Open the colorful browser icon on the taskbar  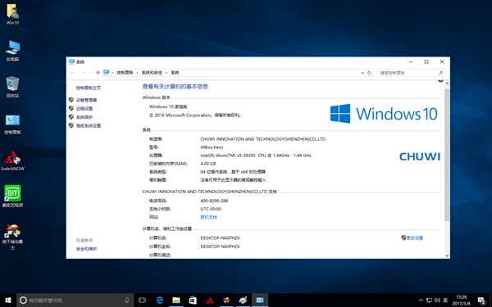click(243, 300)
